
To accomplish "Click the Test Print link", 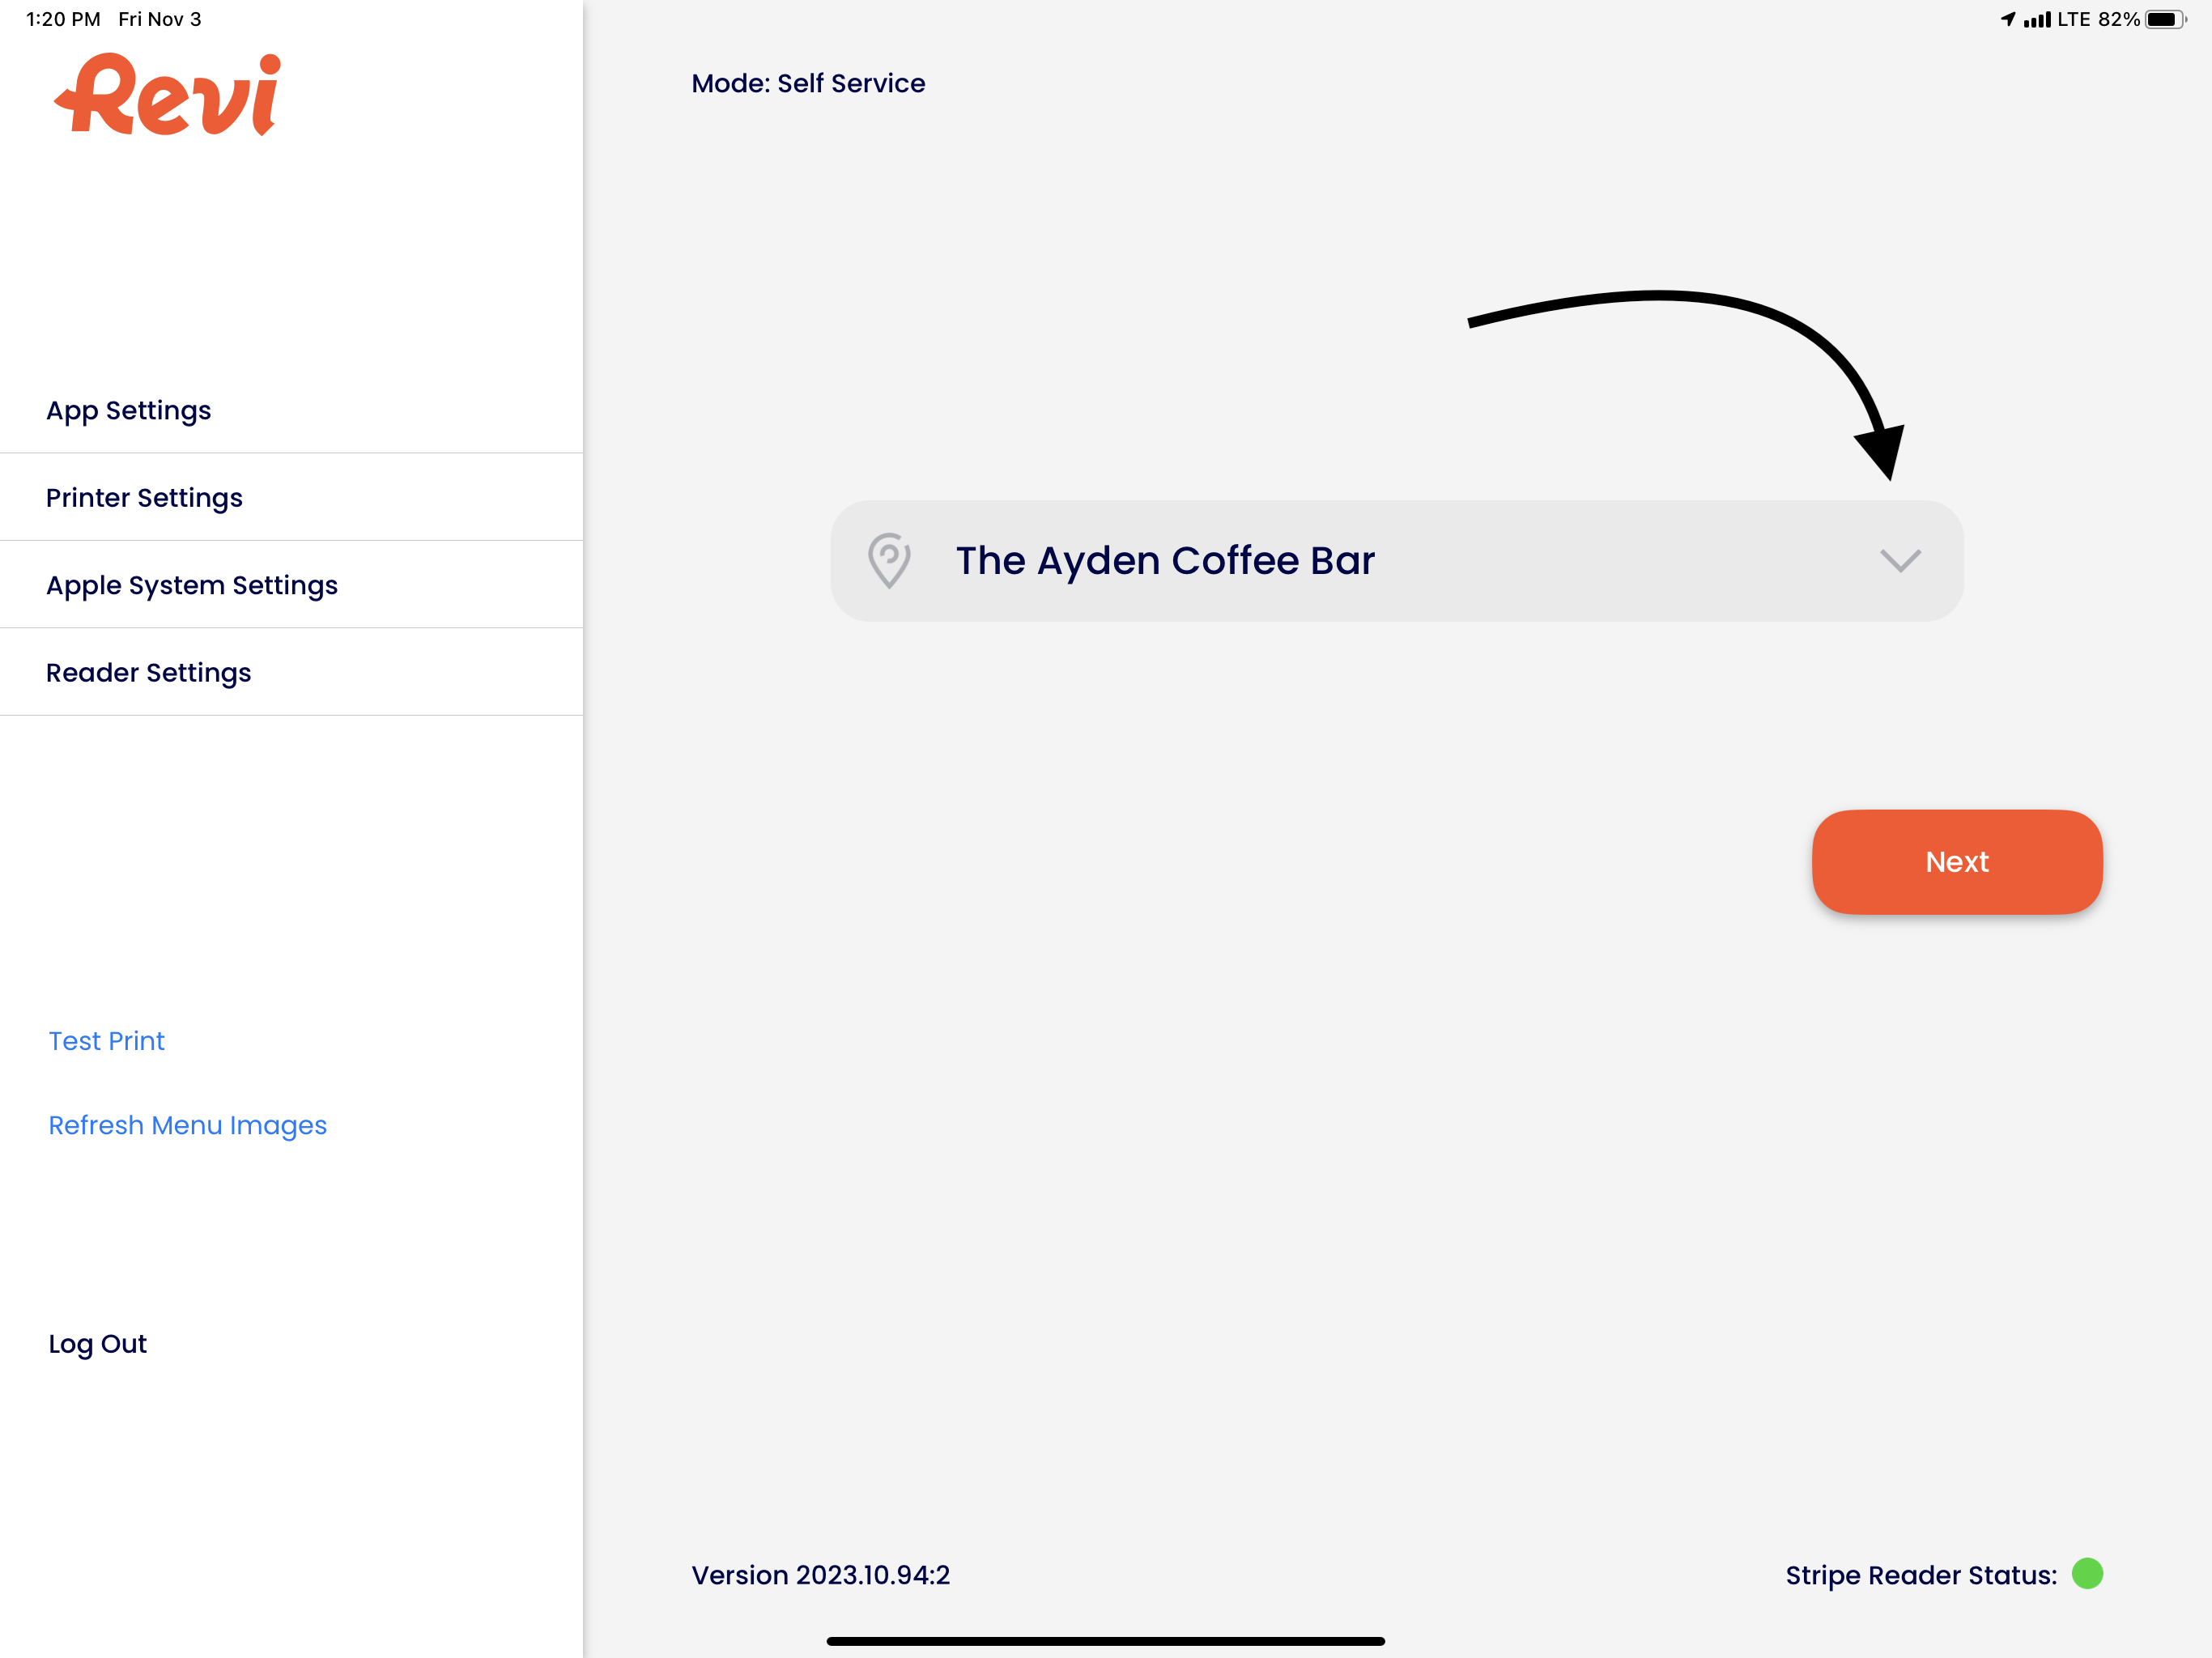I will pyautogui.click(x=106, y=1040).
